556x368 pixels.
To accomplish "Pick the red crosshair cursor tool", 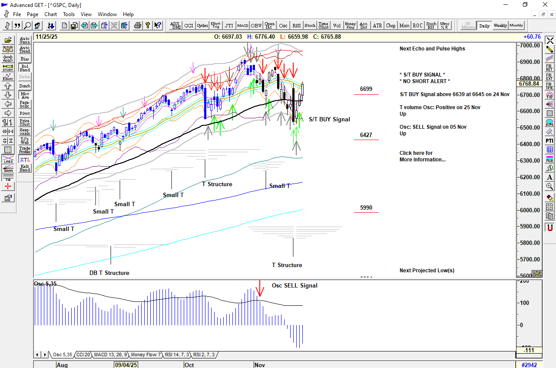I will [8, 187].
